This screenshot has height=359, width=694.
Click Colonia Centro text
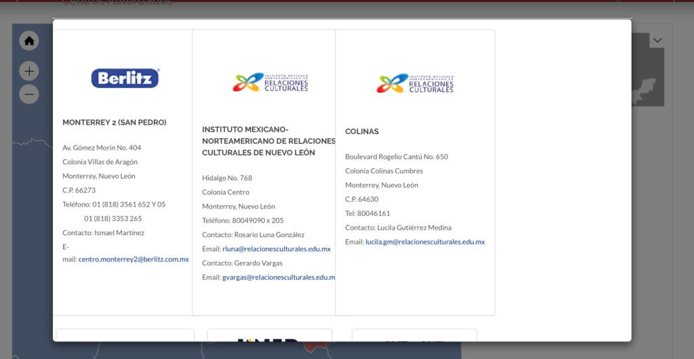pyautogui.click(x=226, y=192)
